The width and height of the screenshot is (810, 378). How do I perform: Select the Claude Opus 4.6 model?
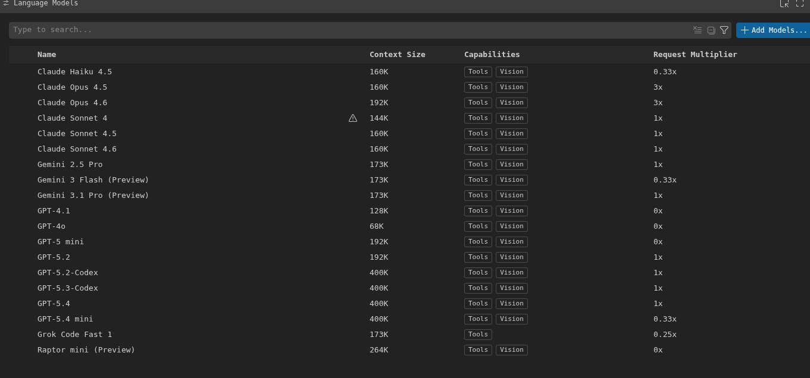click(73, 103)
